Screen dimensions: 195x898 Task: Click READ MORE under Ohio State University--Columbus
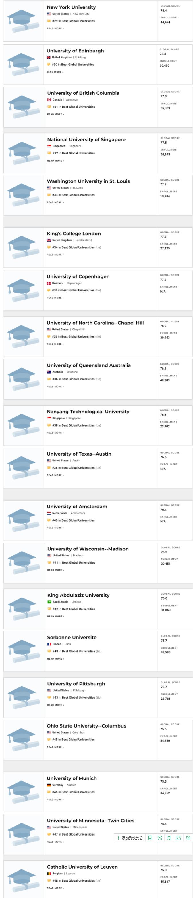coord(55,747)
